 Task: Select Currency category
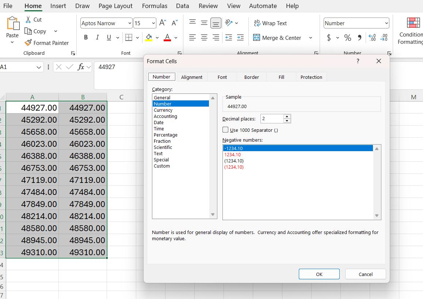pyautogui.click(x=181, y=110)
